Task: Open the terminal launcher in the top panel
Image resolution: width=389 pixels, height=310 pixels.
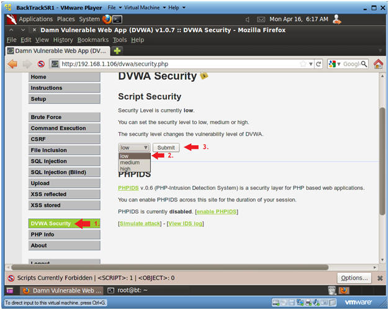Action: pos(117,19)
